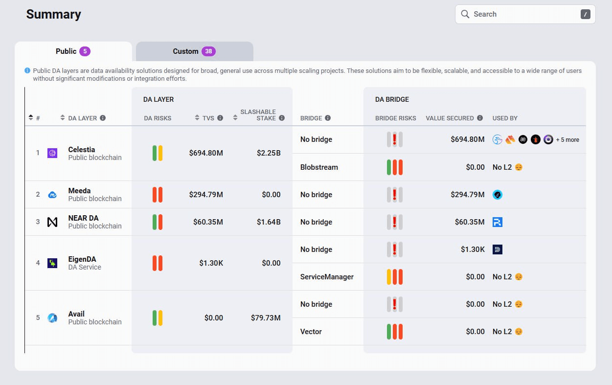Click 'No L2' text in ServiceManager row
The height and width of the screenshot is (385, 612).
(502, 276)
